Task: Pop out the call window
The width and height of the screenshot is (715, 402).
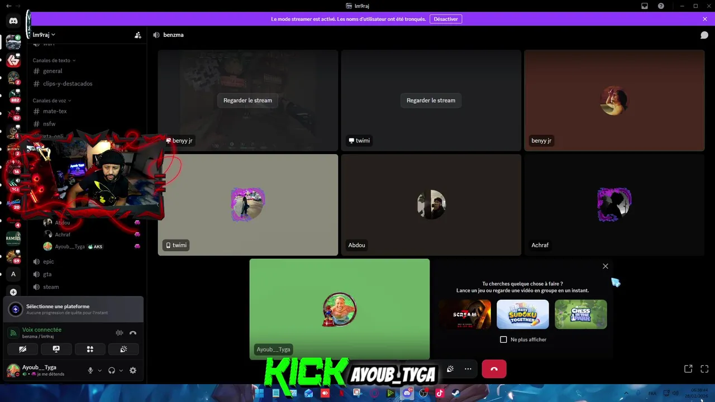Action: [x=688, y=369]
